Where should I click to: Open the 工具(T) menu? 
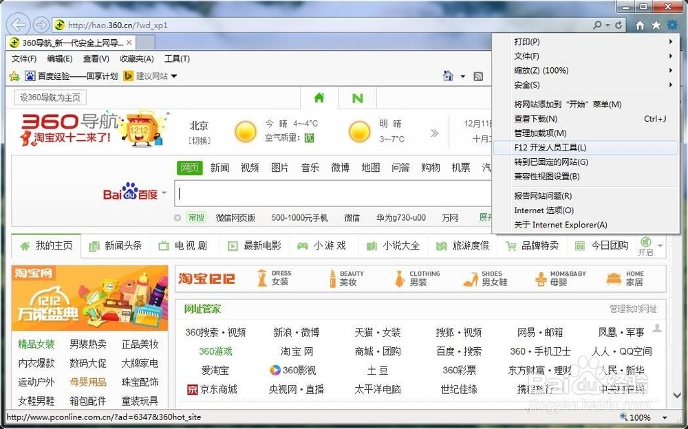pos(177,58)
